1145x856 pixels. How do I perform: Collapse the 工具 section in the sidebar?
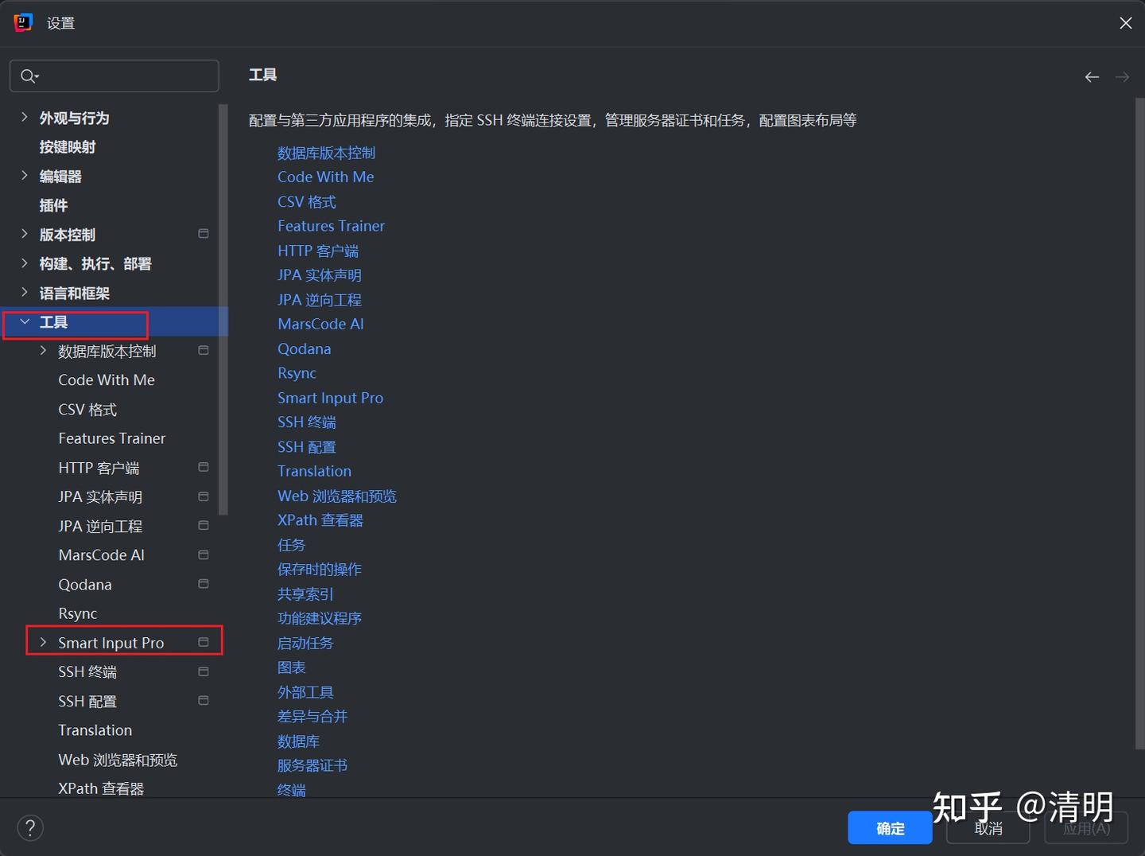25,322
